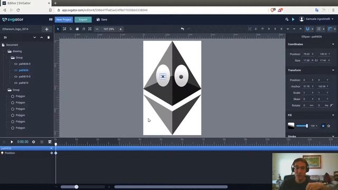Open the dashboard grid icon
This screenshot has width=338, height=190.
51,20
